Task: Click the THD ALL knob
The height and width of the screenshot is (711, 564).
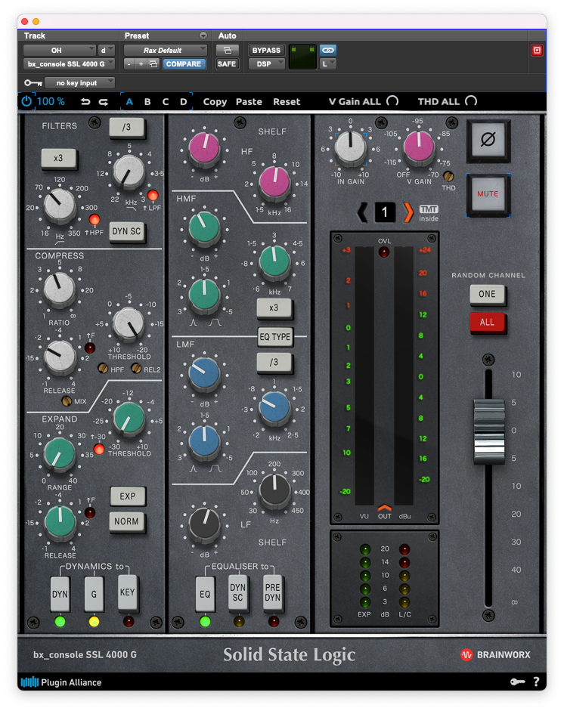Action: point(471,100)
